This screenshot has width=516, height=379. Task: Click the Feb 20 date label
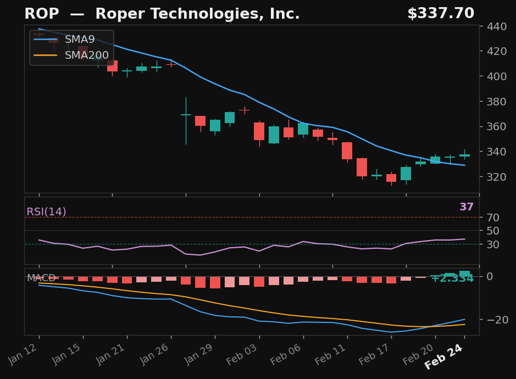pyautogui.click(x=418, y=354)
